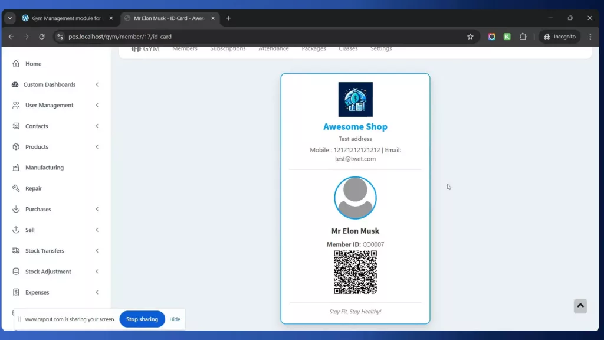Go back to the previous page
604x340 pixels.
point(11,37)
